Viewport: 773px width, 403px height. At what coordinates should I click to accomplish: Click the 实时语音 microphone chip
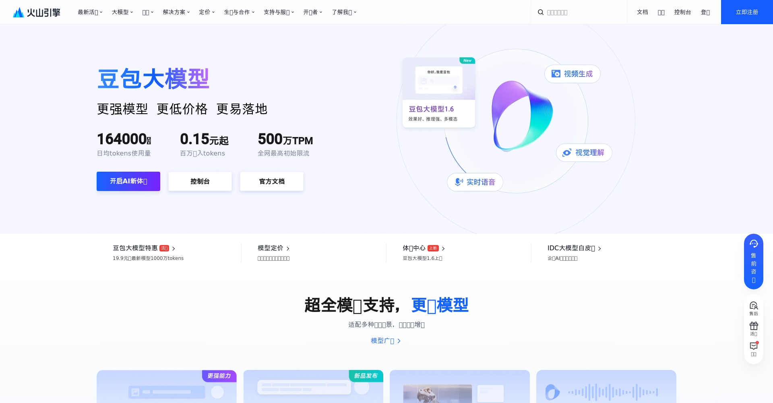click(x=475, y=182)
